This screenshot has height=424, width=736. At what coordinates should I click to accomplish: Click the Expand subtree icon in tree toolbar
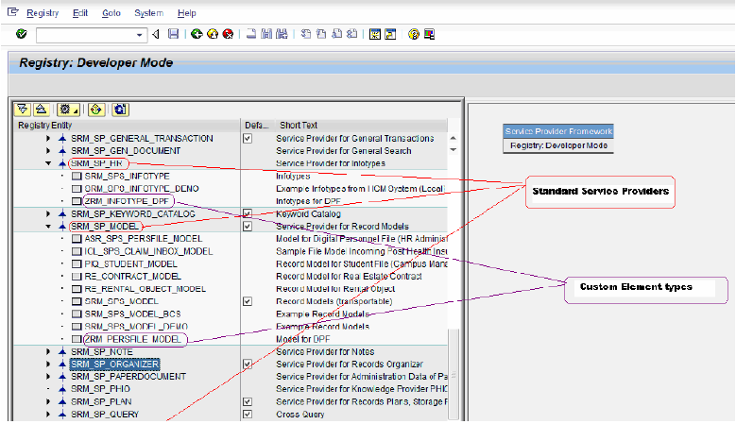[x=24, y=109]
